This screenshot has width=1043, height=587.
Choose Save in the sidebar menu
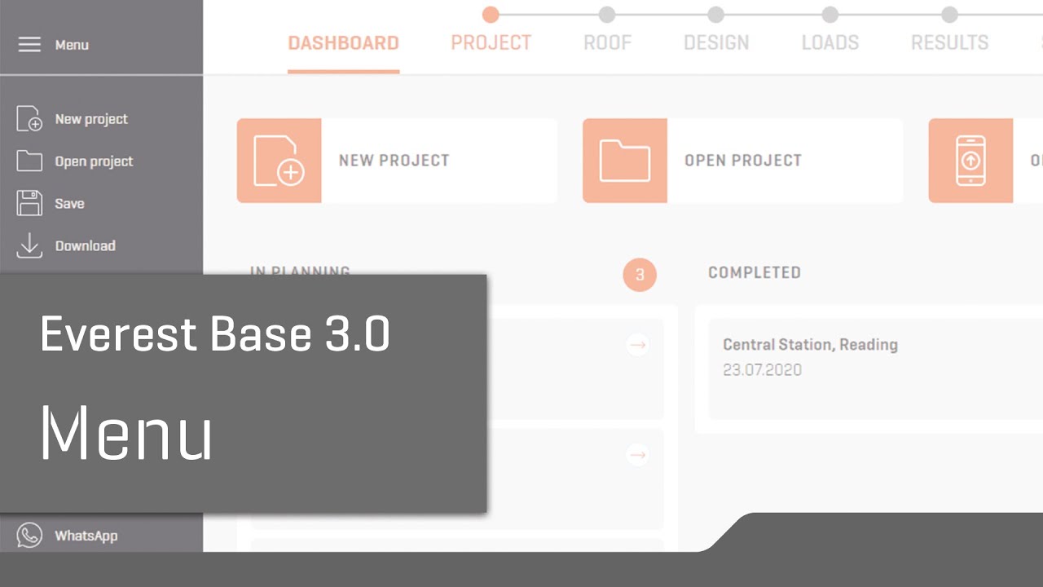tap(69, 204)
